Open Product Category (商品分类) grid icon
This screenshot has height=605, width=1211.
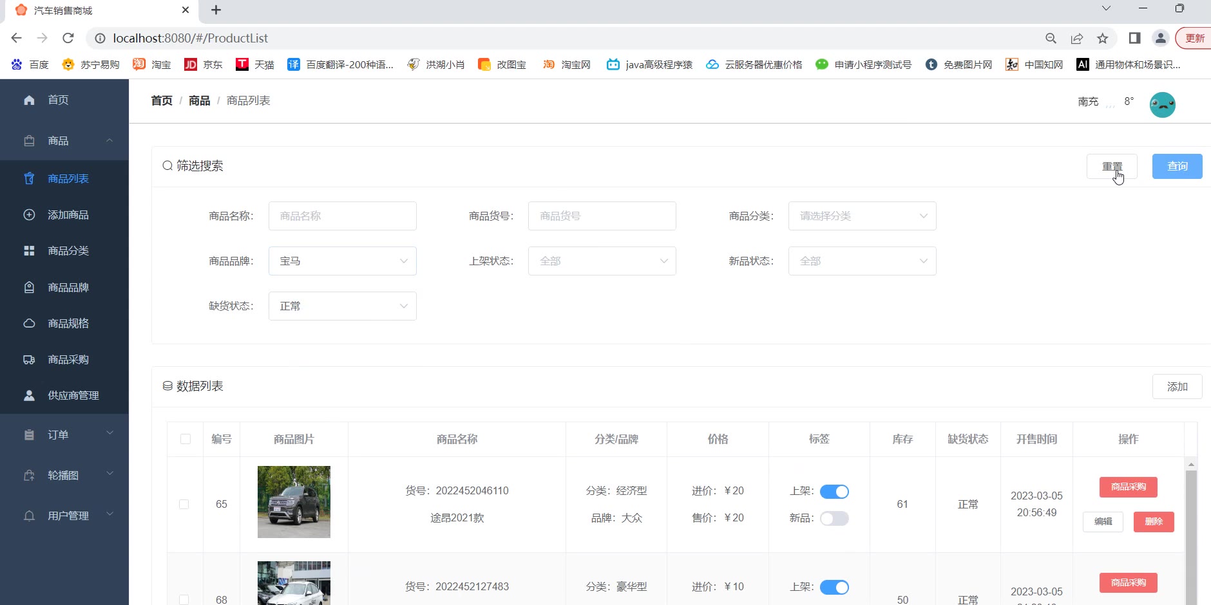click(29, 251)
